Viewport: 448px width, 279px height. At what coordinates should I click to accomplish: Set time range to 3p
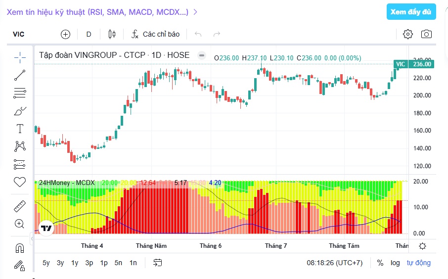[89, 263]
